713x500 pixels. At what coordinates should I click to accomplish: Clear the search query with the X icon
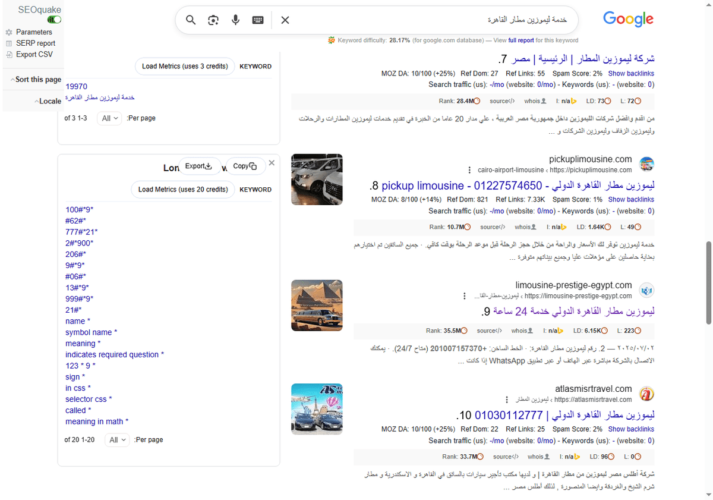pyautogui.click(x=285, y=20)
